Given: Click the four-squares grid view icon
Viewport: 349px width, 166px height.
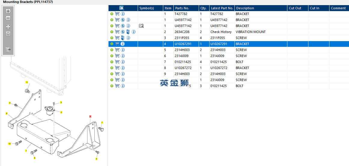Looking at the screenshot, I should pos(8,27).
